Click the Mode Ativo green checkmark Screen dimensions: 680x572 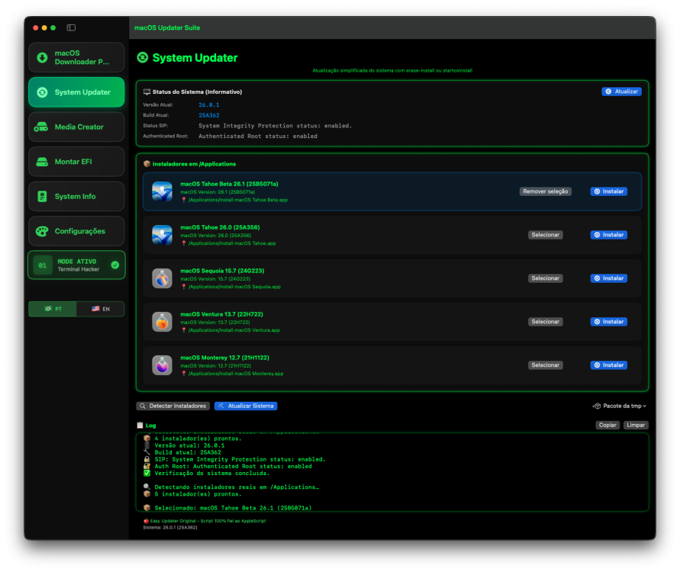(x=115, y=265)
